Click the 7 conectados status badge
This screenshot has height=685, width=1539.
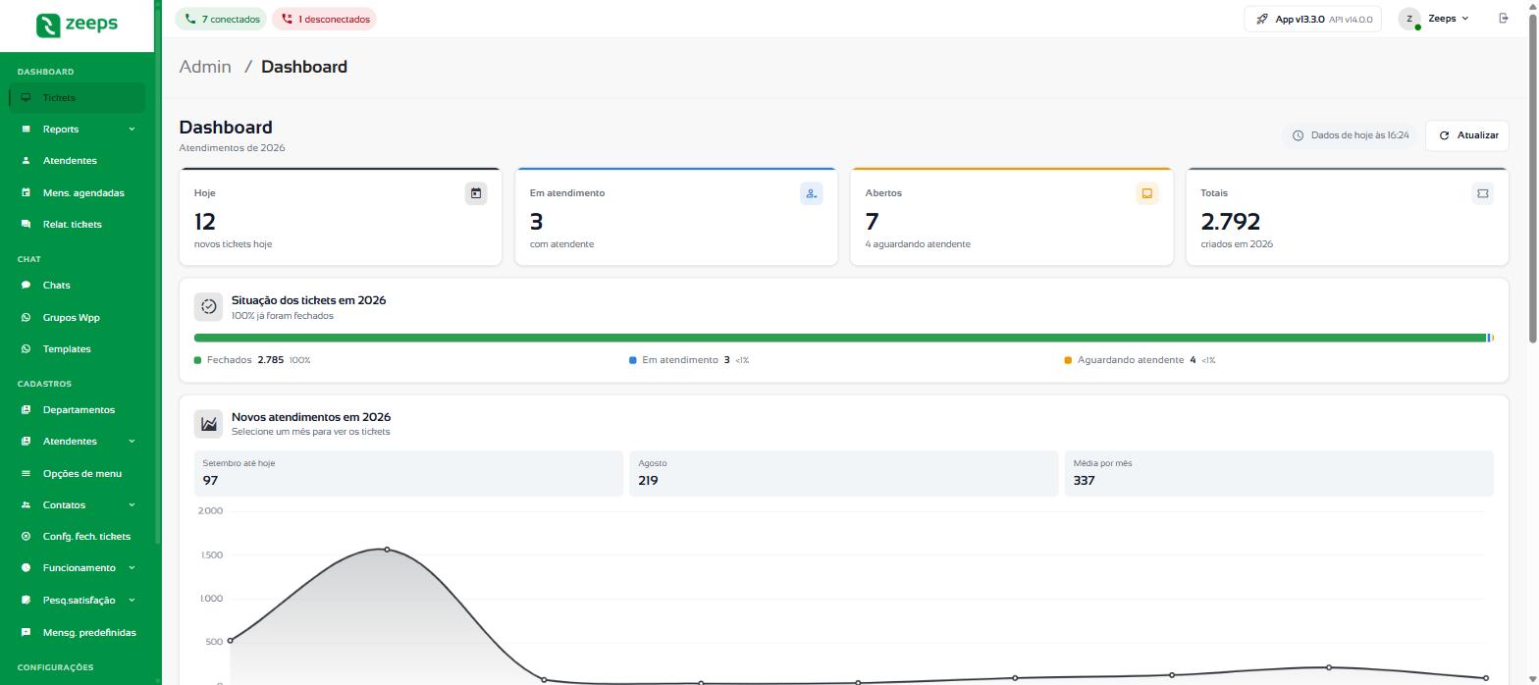coord(221,19)
